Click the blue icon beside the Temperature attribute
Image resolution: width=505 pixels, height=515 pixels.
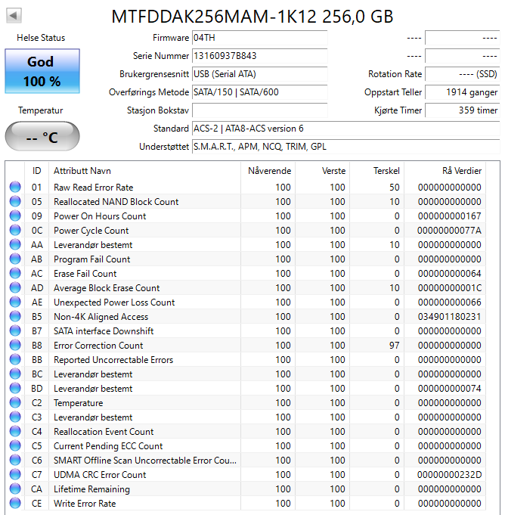point(15,403)
